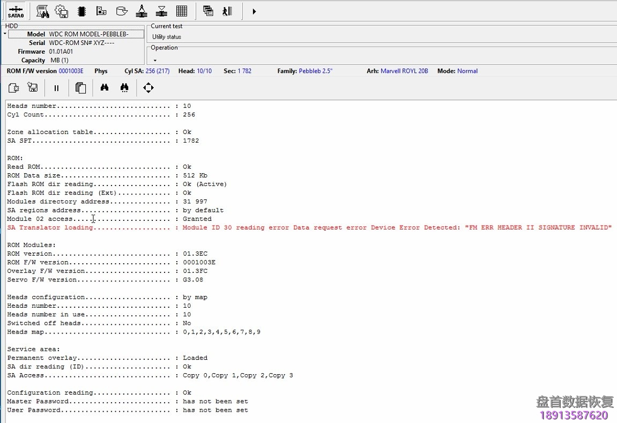Click the copy windows icon on top toolbar

tap(207, 11)
